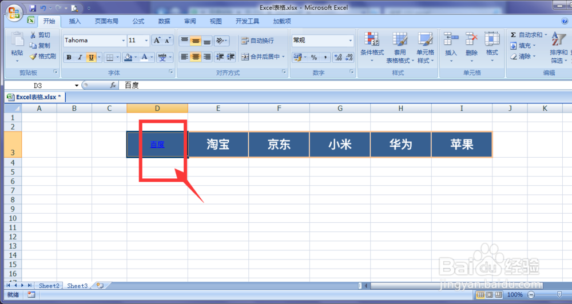572x304 pixels.
Task: Open Alignment dialog launcher
Action: click(x=284, y=72)
